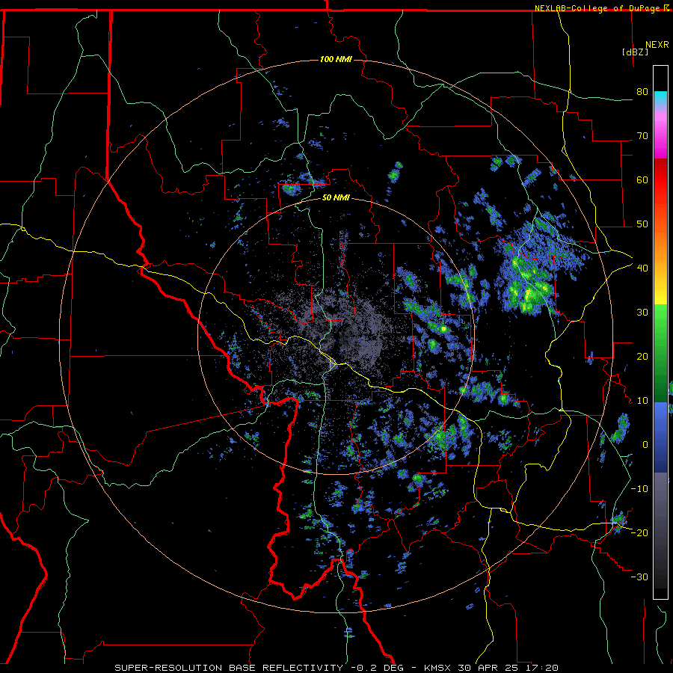Click the '-0.2 DEG' elevation angle text
Viewport: 673px width, 673px height.
pos(378,668)
